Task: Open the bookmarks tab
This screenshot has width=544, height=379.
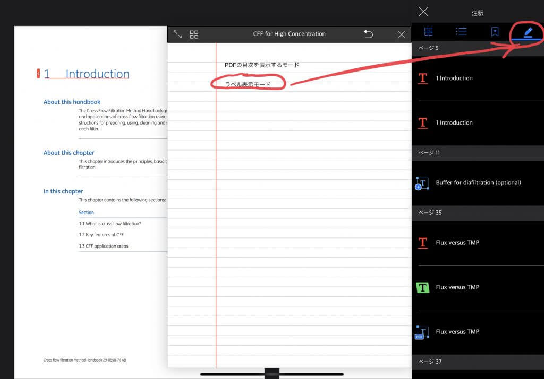Action: (x=495, y=32)
